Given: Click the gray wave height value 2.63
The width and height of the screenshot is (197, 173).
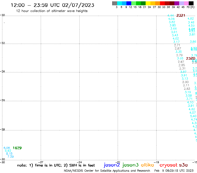Looking at the screenshot, I should pos(187,89).
